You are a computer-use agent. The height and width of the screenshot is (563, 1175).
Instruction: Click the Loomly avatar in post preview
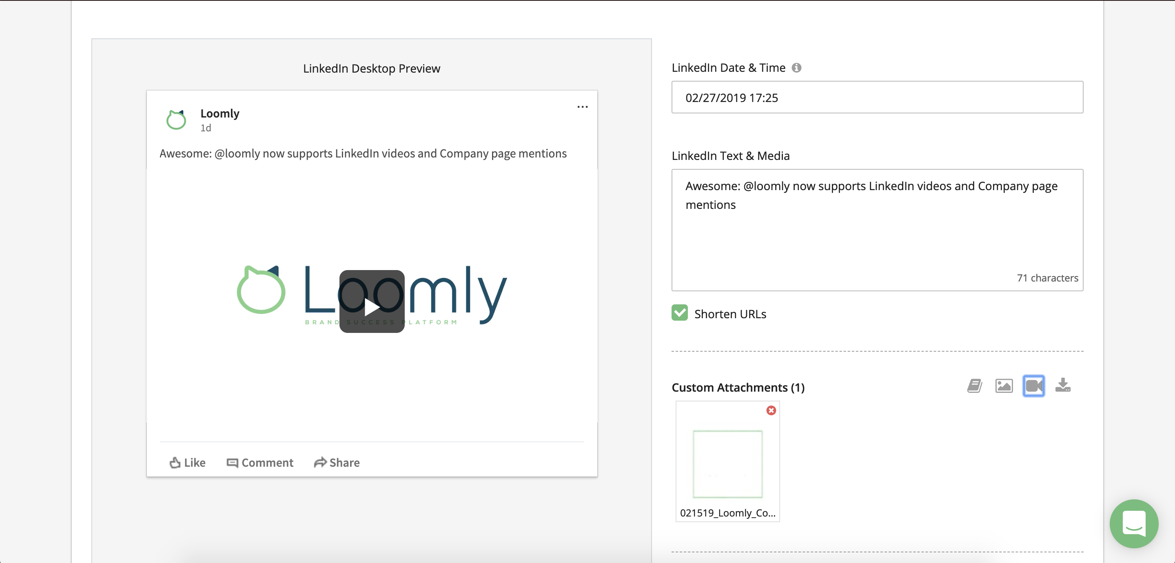[176, 120]
